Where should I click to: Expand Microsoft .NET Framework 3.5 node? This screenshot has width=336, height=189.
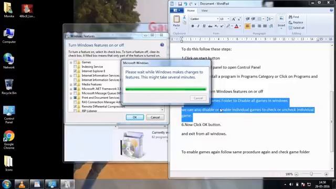(71, 89)
